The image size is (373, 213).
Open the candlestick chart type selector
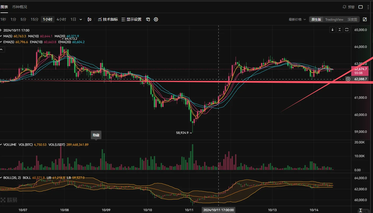click(89, 19)
